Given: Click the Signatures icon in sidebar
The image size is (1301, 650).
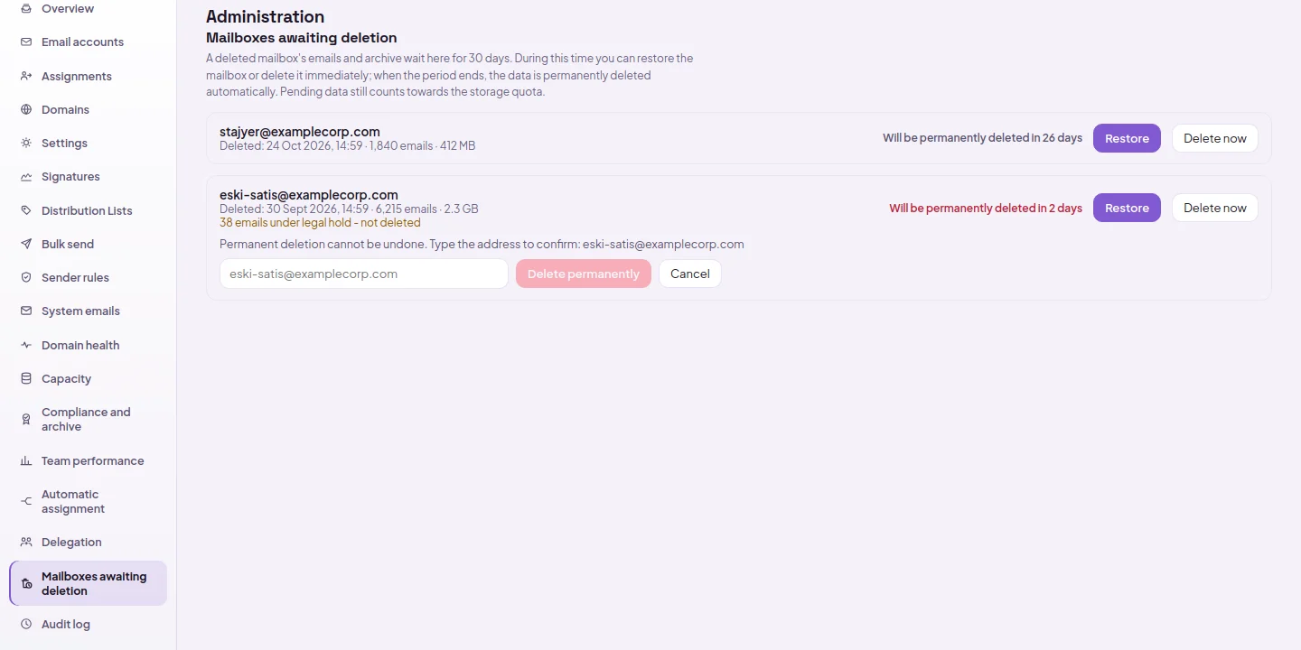Looking at the screenshot, I should 26,177.
